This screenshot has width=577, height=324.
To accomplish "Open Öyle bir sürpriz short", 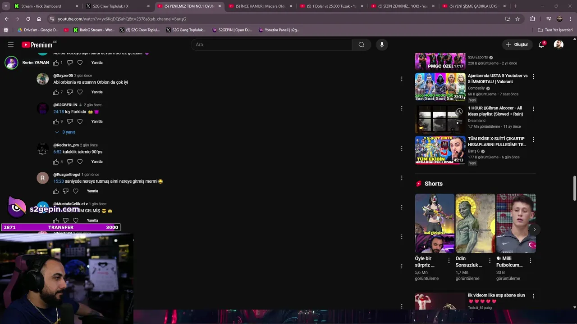I will pos(435,223).
